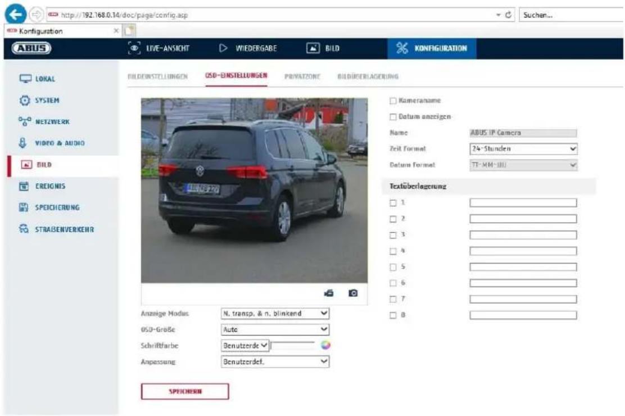Switch to the Privatzone tab

point(302,76)
